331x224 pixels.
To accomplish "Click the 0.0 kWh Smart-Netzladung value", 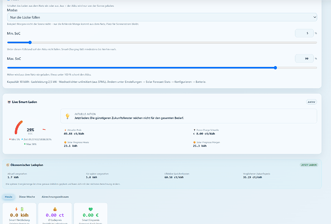I will 19,215.
